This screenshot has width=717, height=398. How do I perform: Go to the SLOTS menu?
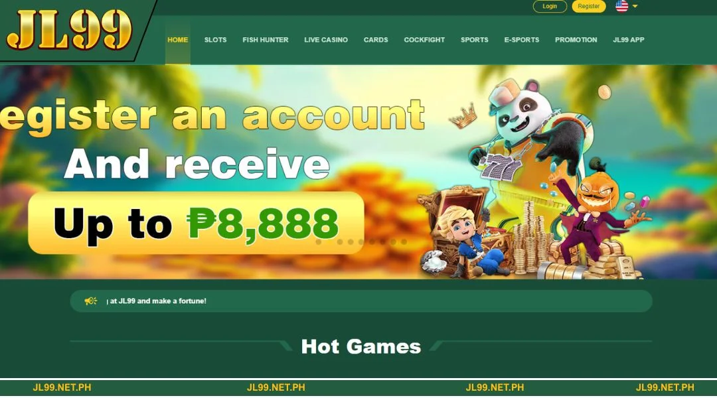tap(215, 40)
